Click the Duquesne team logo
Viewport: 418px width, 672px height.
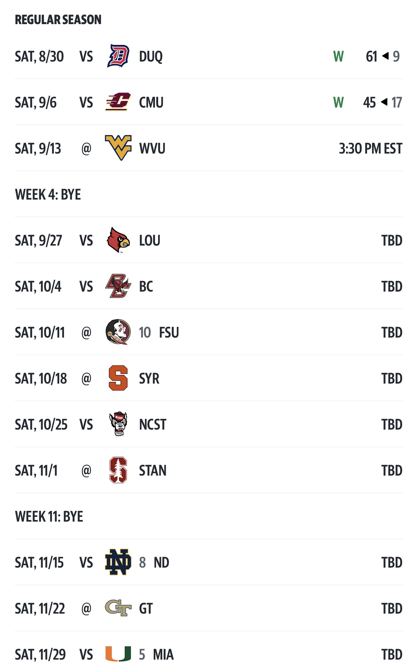(118, 56)
